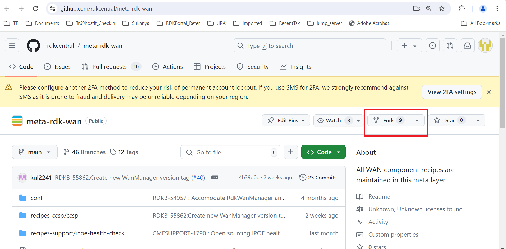This screenshot has height=249, width=506.
Task: Go forward with the browser forward arrow
Action: pyautogui.click(x=21, y=9)
